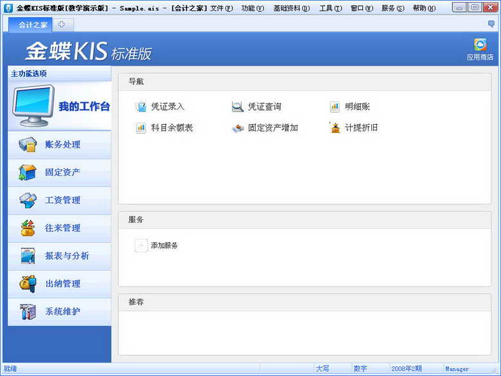Open the 凭证录入 voucher entry icon

(141, 107)
